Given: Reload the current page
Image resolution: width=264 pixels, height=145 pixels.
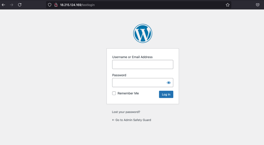Looking at the screenshot, I should (x=20, y=5).
